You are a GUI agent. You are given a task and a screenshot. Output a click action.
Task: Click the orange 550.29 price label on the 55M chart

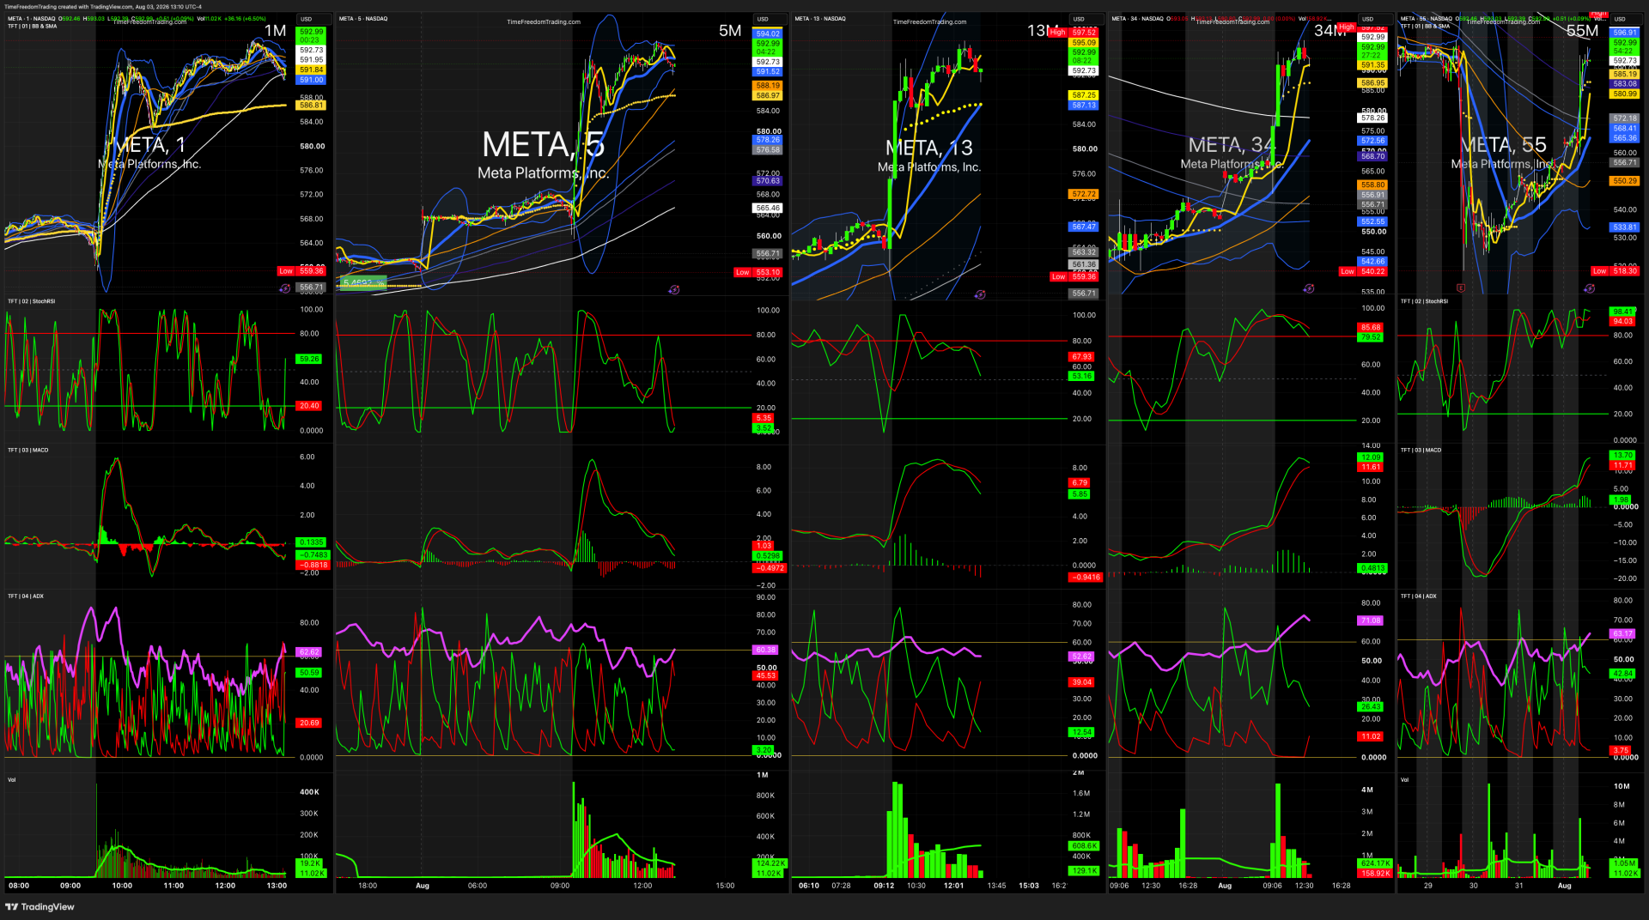[1625, 181]
